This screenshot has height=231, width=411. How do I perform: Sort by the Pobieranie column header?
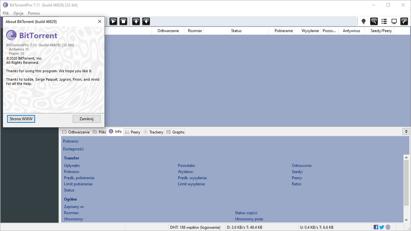[x=282, y=31]
